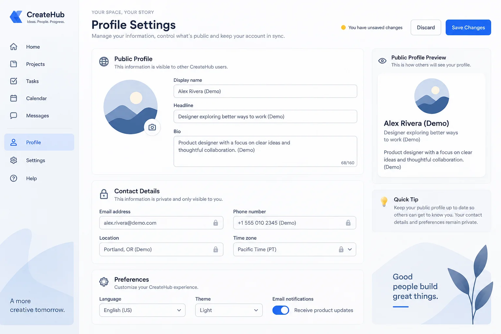Click into the Bio text area
Screen dimensions: 501x334
[x=265, y=151]
